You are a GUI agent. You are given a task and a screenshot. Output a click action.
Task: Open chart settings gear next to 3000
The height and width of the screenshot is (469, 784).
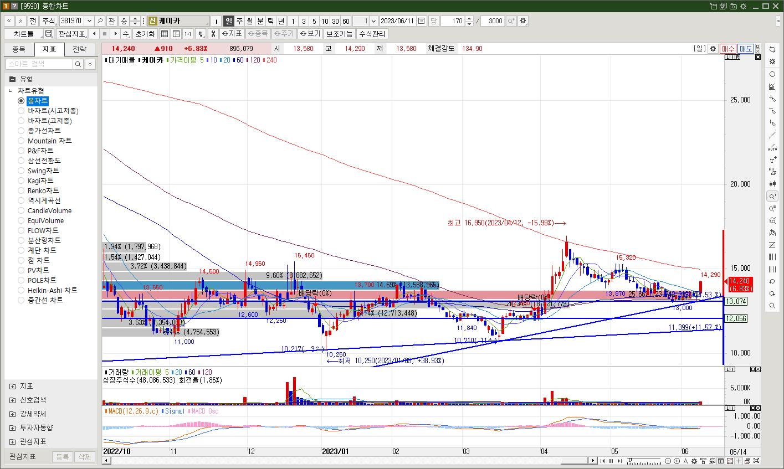point(523,21)
